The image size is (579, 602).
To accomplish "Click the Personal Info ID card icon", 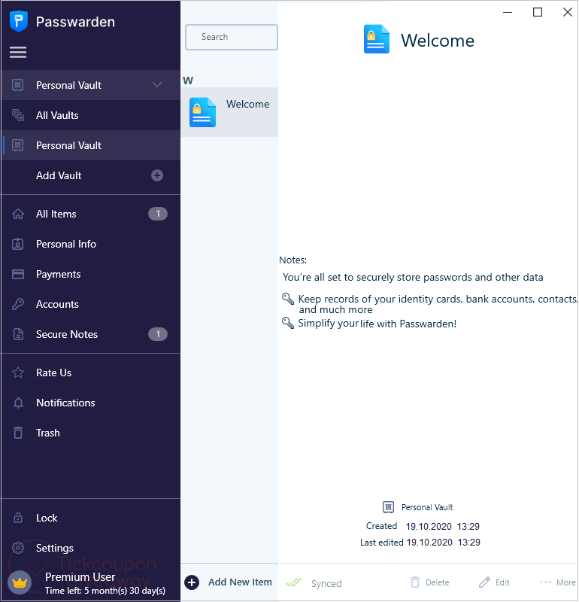I will (17, 244).
